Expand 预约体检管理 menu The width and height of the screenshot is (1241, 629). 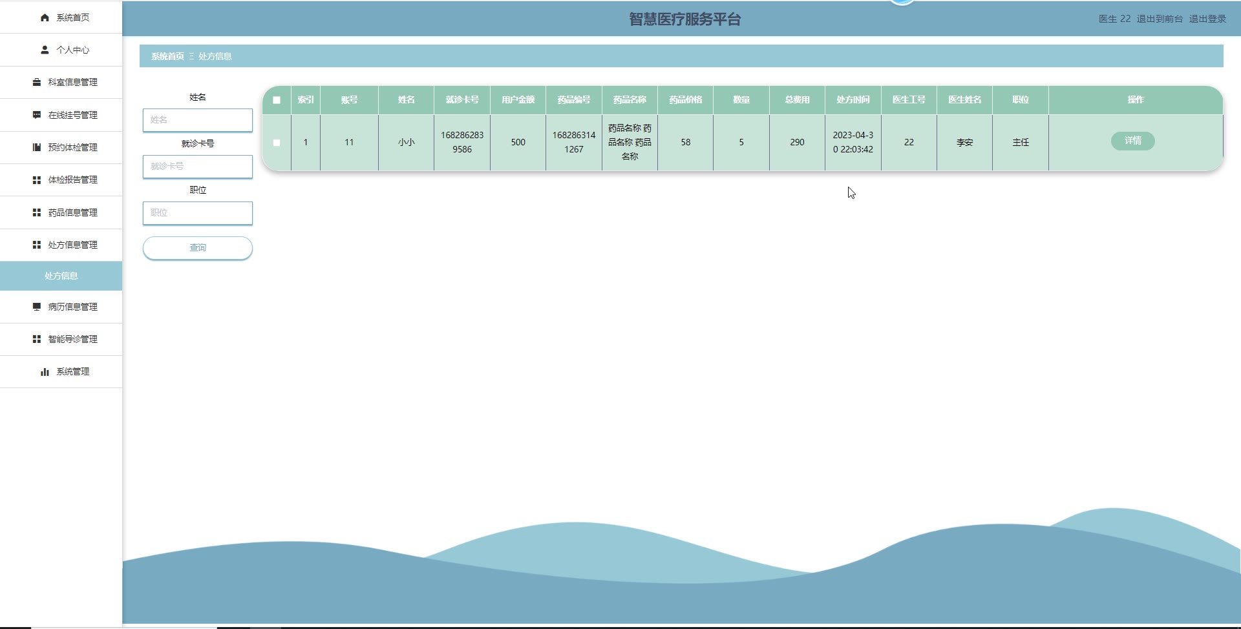[x=61, y=147]
